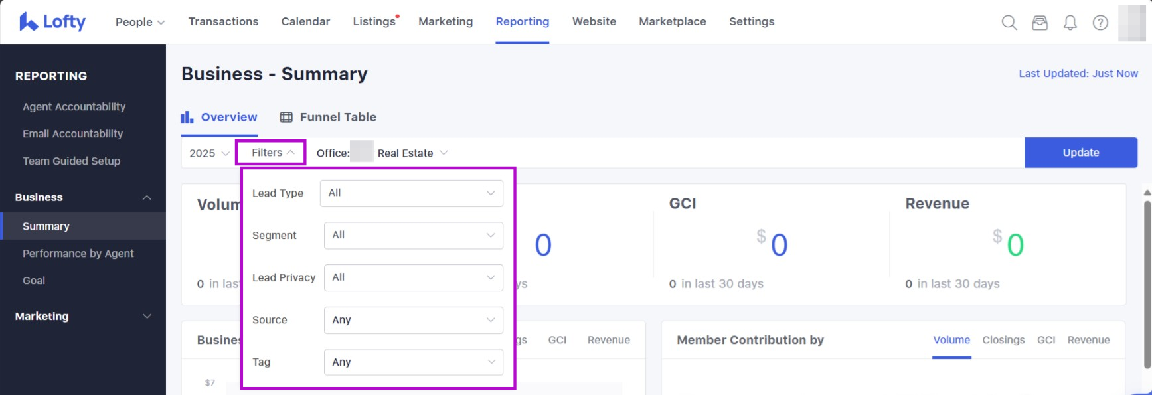The height and width of the screenshot is (395, 1152).
Task: Click the vertical page scrollbar
Action: [x=1147, y=285]
